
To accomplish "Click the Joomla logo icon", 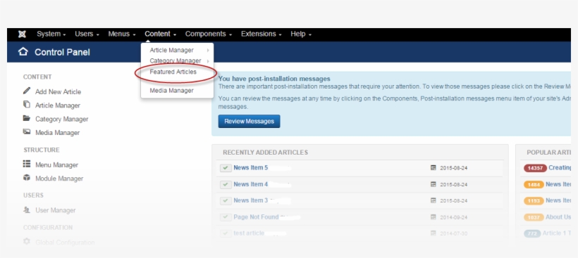I will click(22, 34).
